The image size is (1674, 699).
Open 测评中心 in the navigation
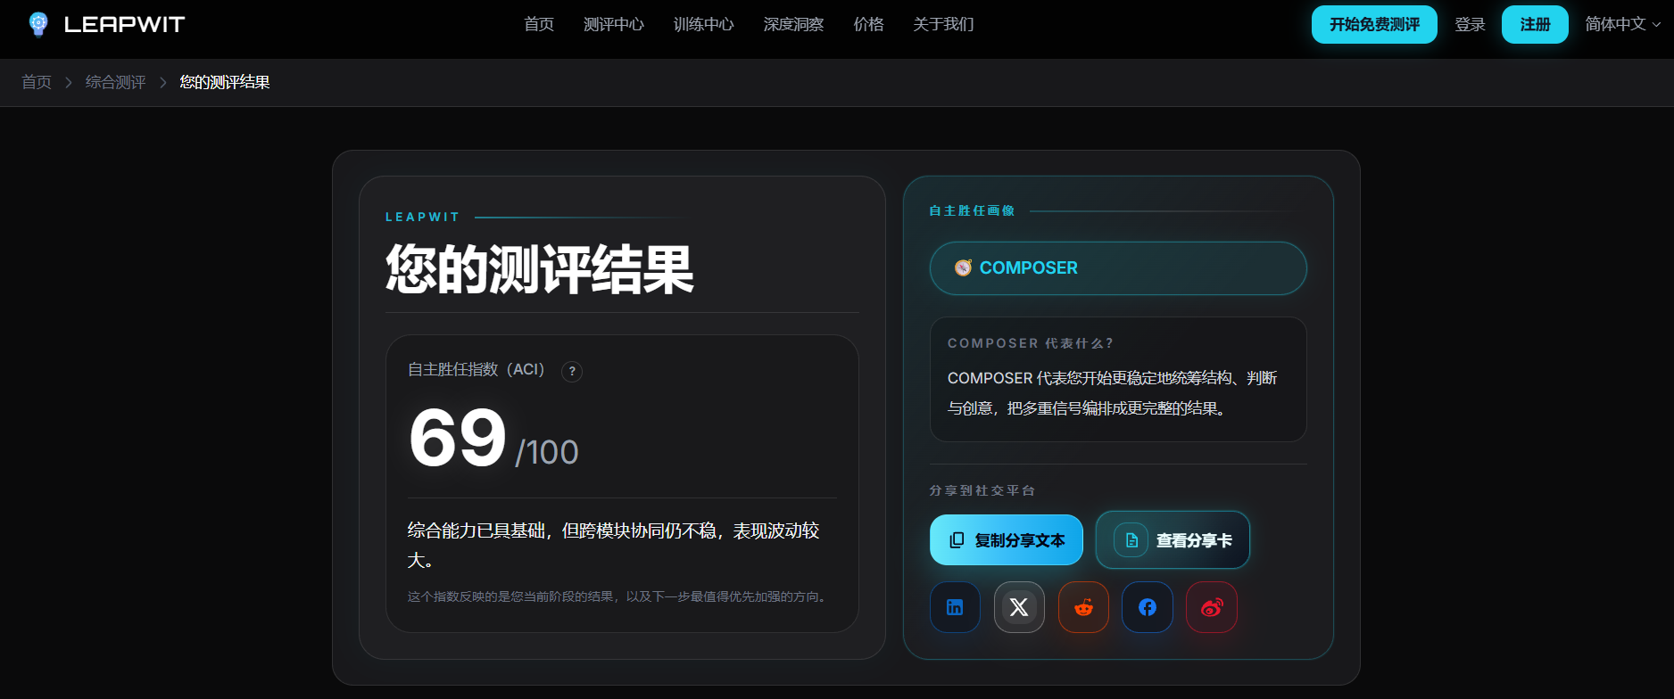(x=614, y=24)
